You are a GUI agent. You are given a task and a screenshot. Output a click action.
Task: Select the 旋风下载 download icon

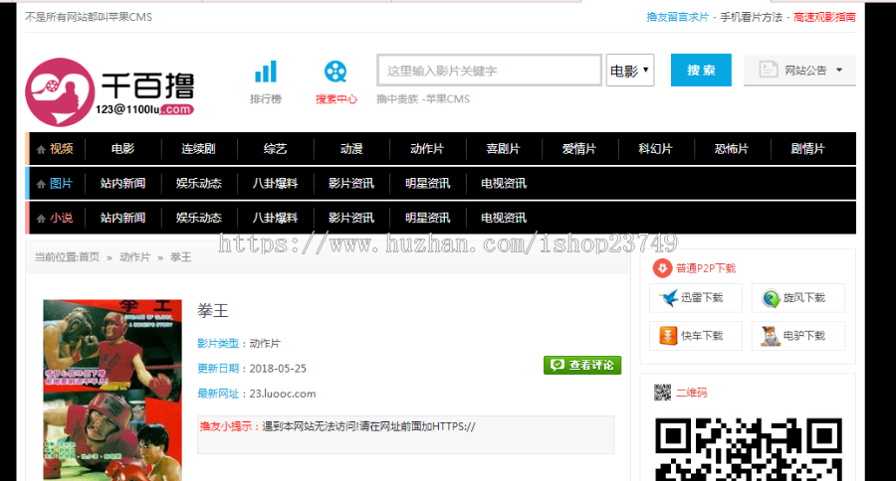pos(767,297)
